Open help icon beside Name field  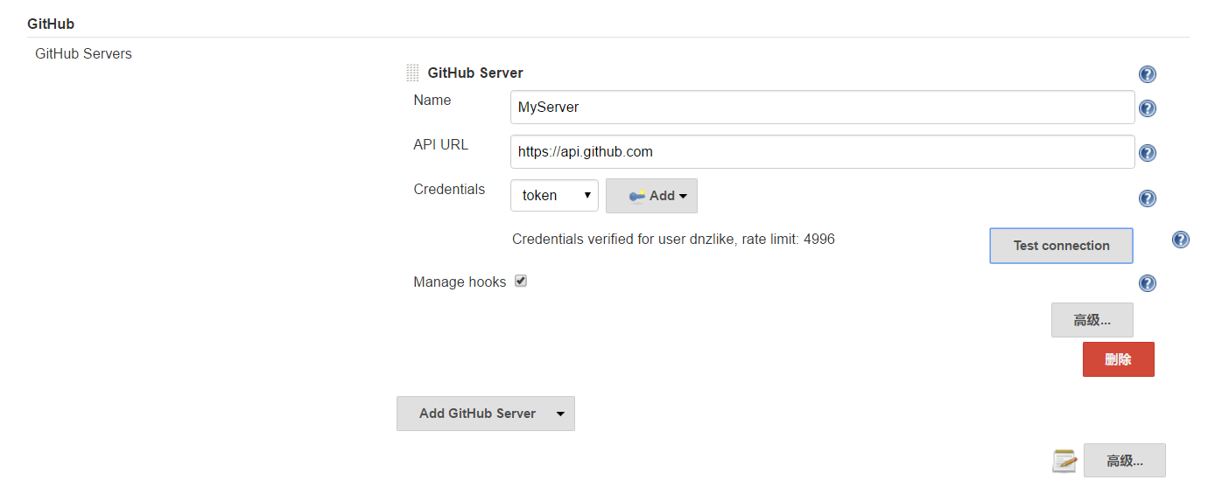(x=1148, y=108)
